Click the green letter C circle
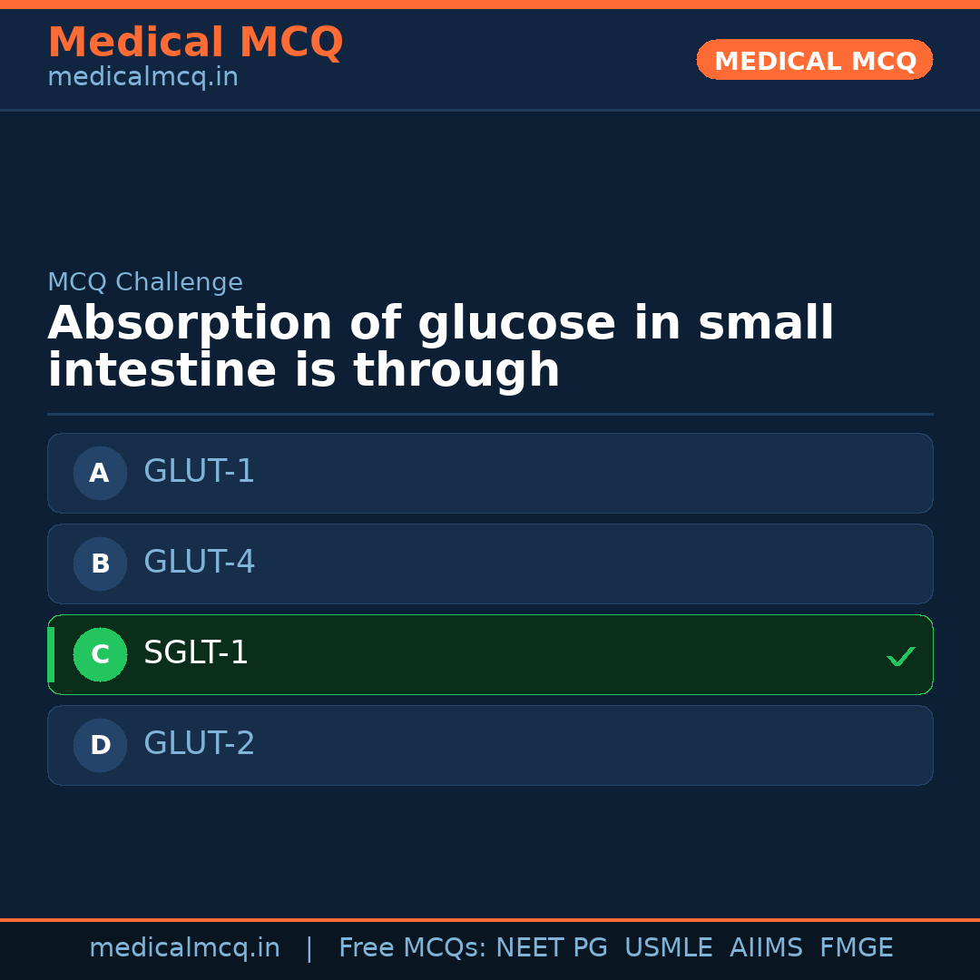980x980 pixels. pyautogui.click(x=100, y=654)
